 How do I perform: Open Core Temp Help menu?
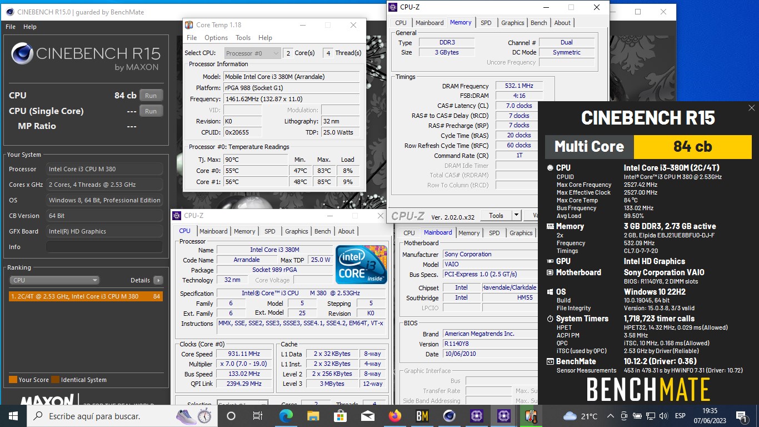[265, 38]
